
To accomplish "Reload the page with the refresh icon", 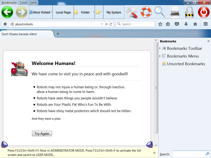I will pos(111,24).
